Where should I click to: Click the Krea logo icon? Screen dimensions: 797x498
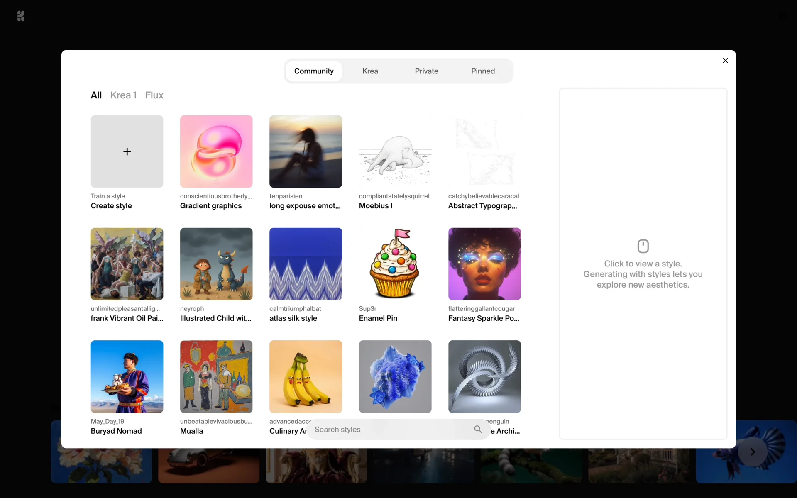(x=21, y=16)
